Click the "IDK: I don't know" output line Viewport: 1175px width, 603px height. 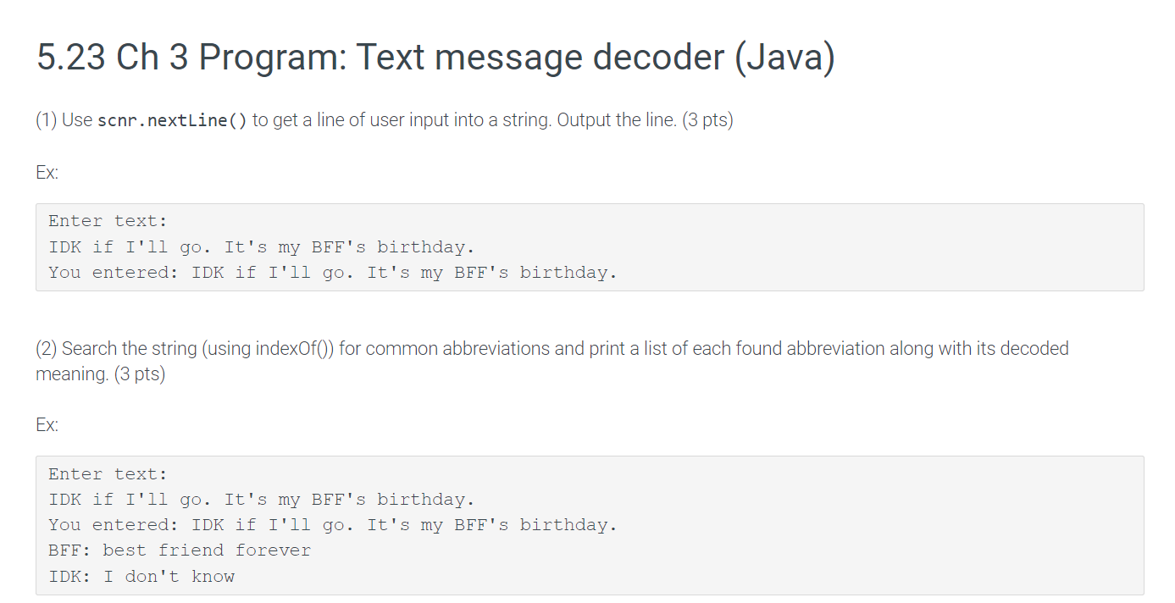(141, 576)
